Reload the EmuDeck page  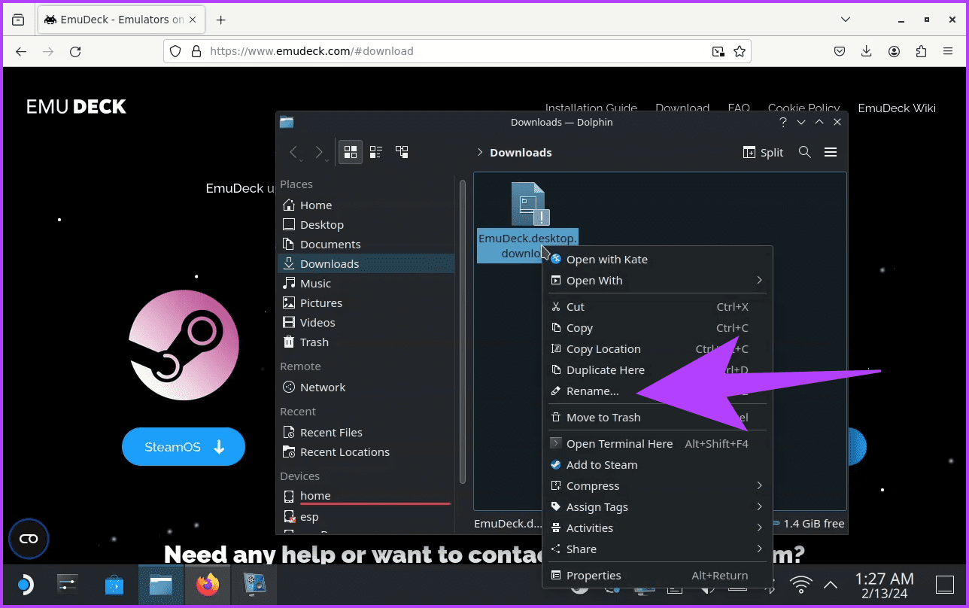coord(75,51)
